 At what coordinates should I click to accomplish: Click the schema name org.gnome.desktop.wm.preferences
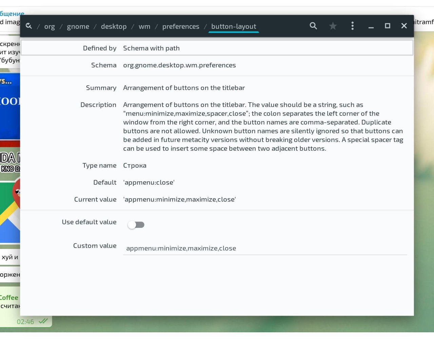(x=179, y=65)
